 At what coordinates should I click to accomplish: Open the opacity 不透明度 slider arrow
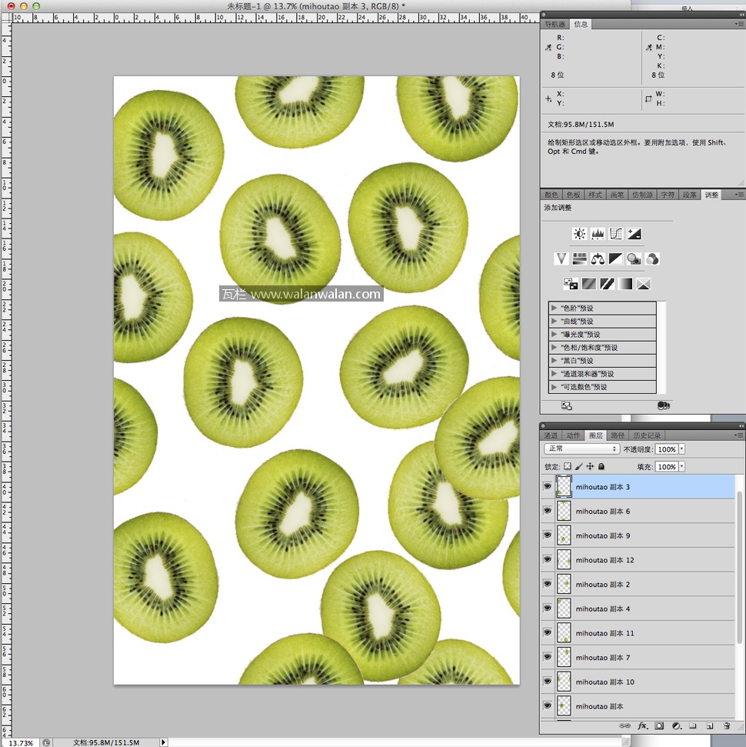(681, 449)
